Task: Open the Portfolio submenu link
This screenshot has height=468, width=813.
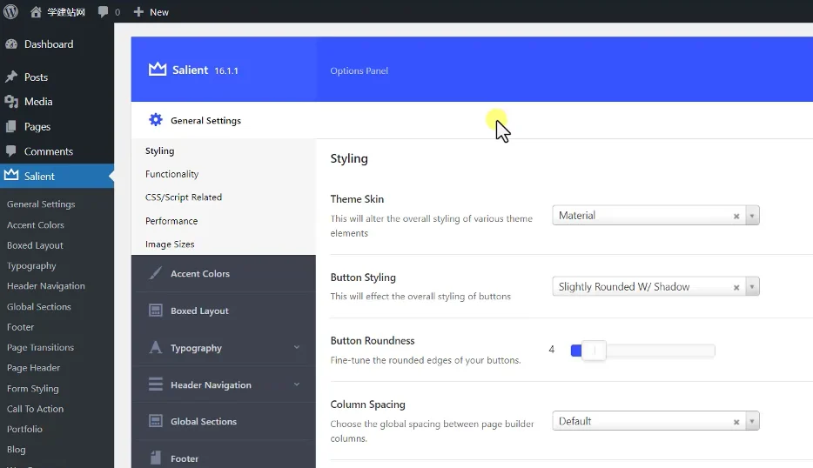Action: click(x=24, y=429)
